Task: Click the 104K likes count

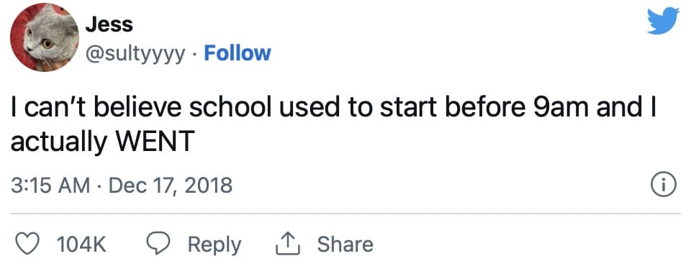Action: click(81, 245)
